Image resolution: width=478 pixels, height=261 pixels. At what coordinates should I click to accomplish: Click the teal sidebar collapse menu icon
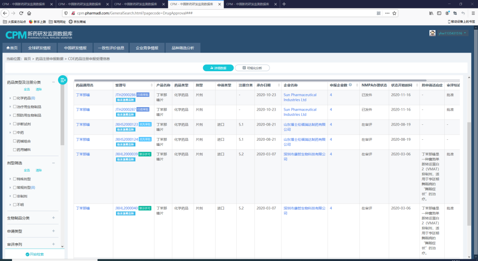point(63,80)
